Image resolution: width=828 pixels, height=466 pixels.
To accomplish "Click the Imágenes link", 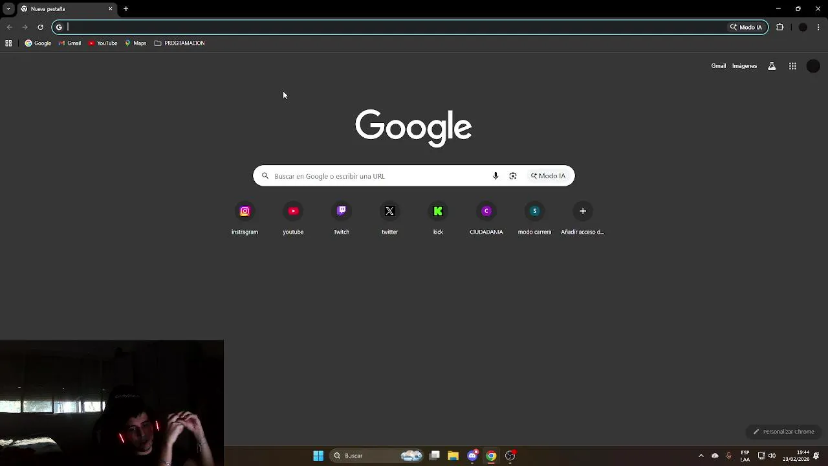I will point(744,66).
